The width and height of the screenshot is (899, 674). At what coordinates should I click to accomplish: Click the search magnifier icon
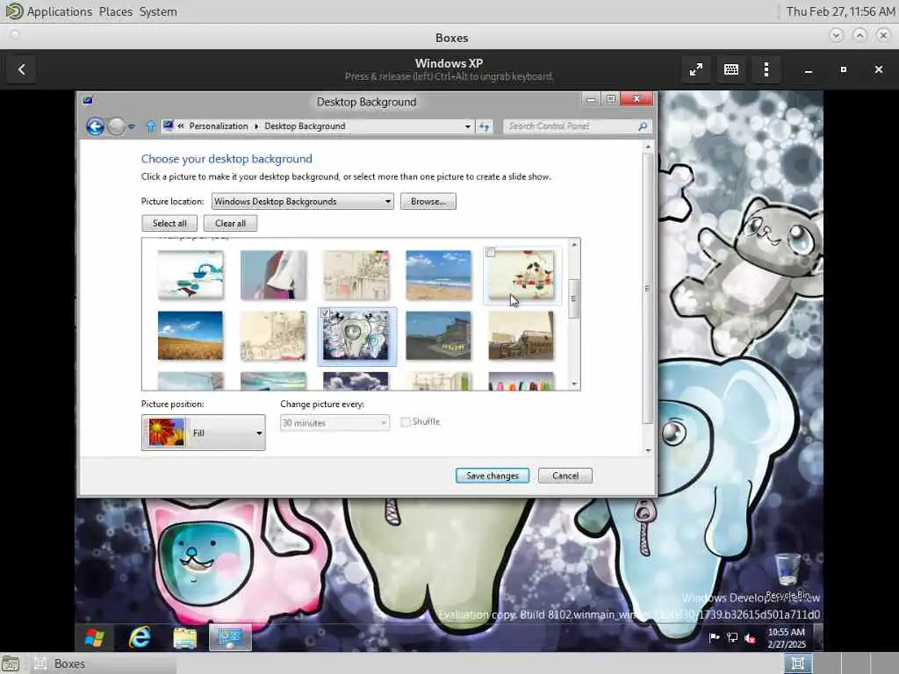(643, 126)
